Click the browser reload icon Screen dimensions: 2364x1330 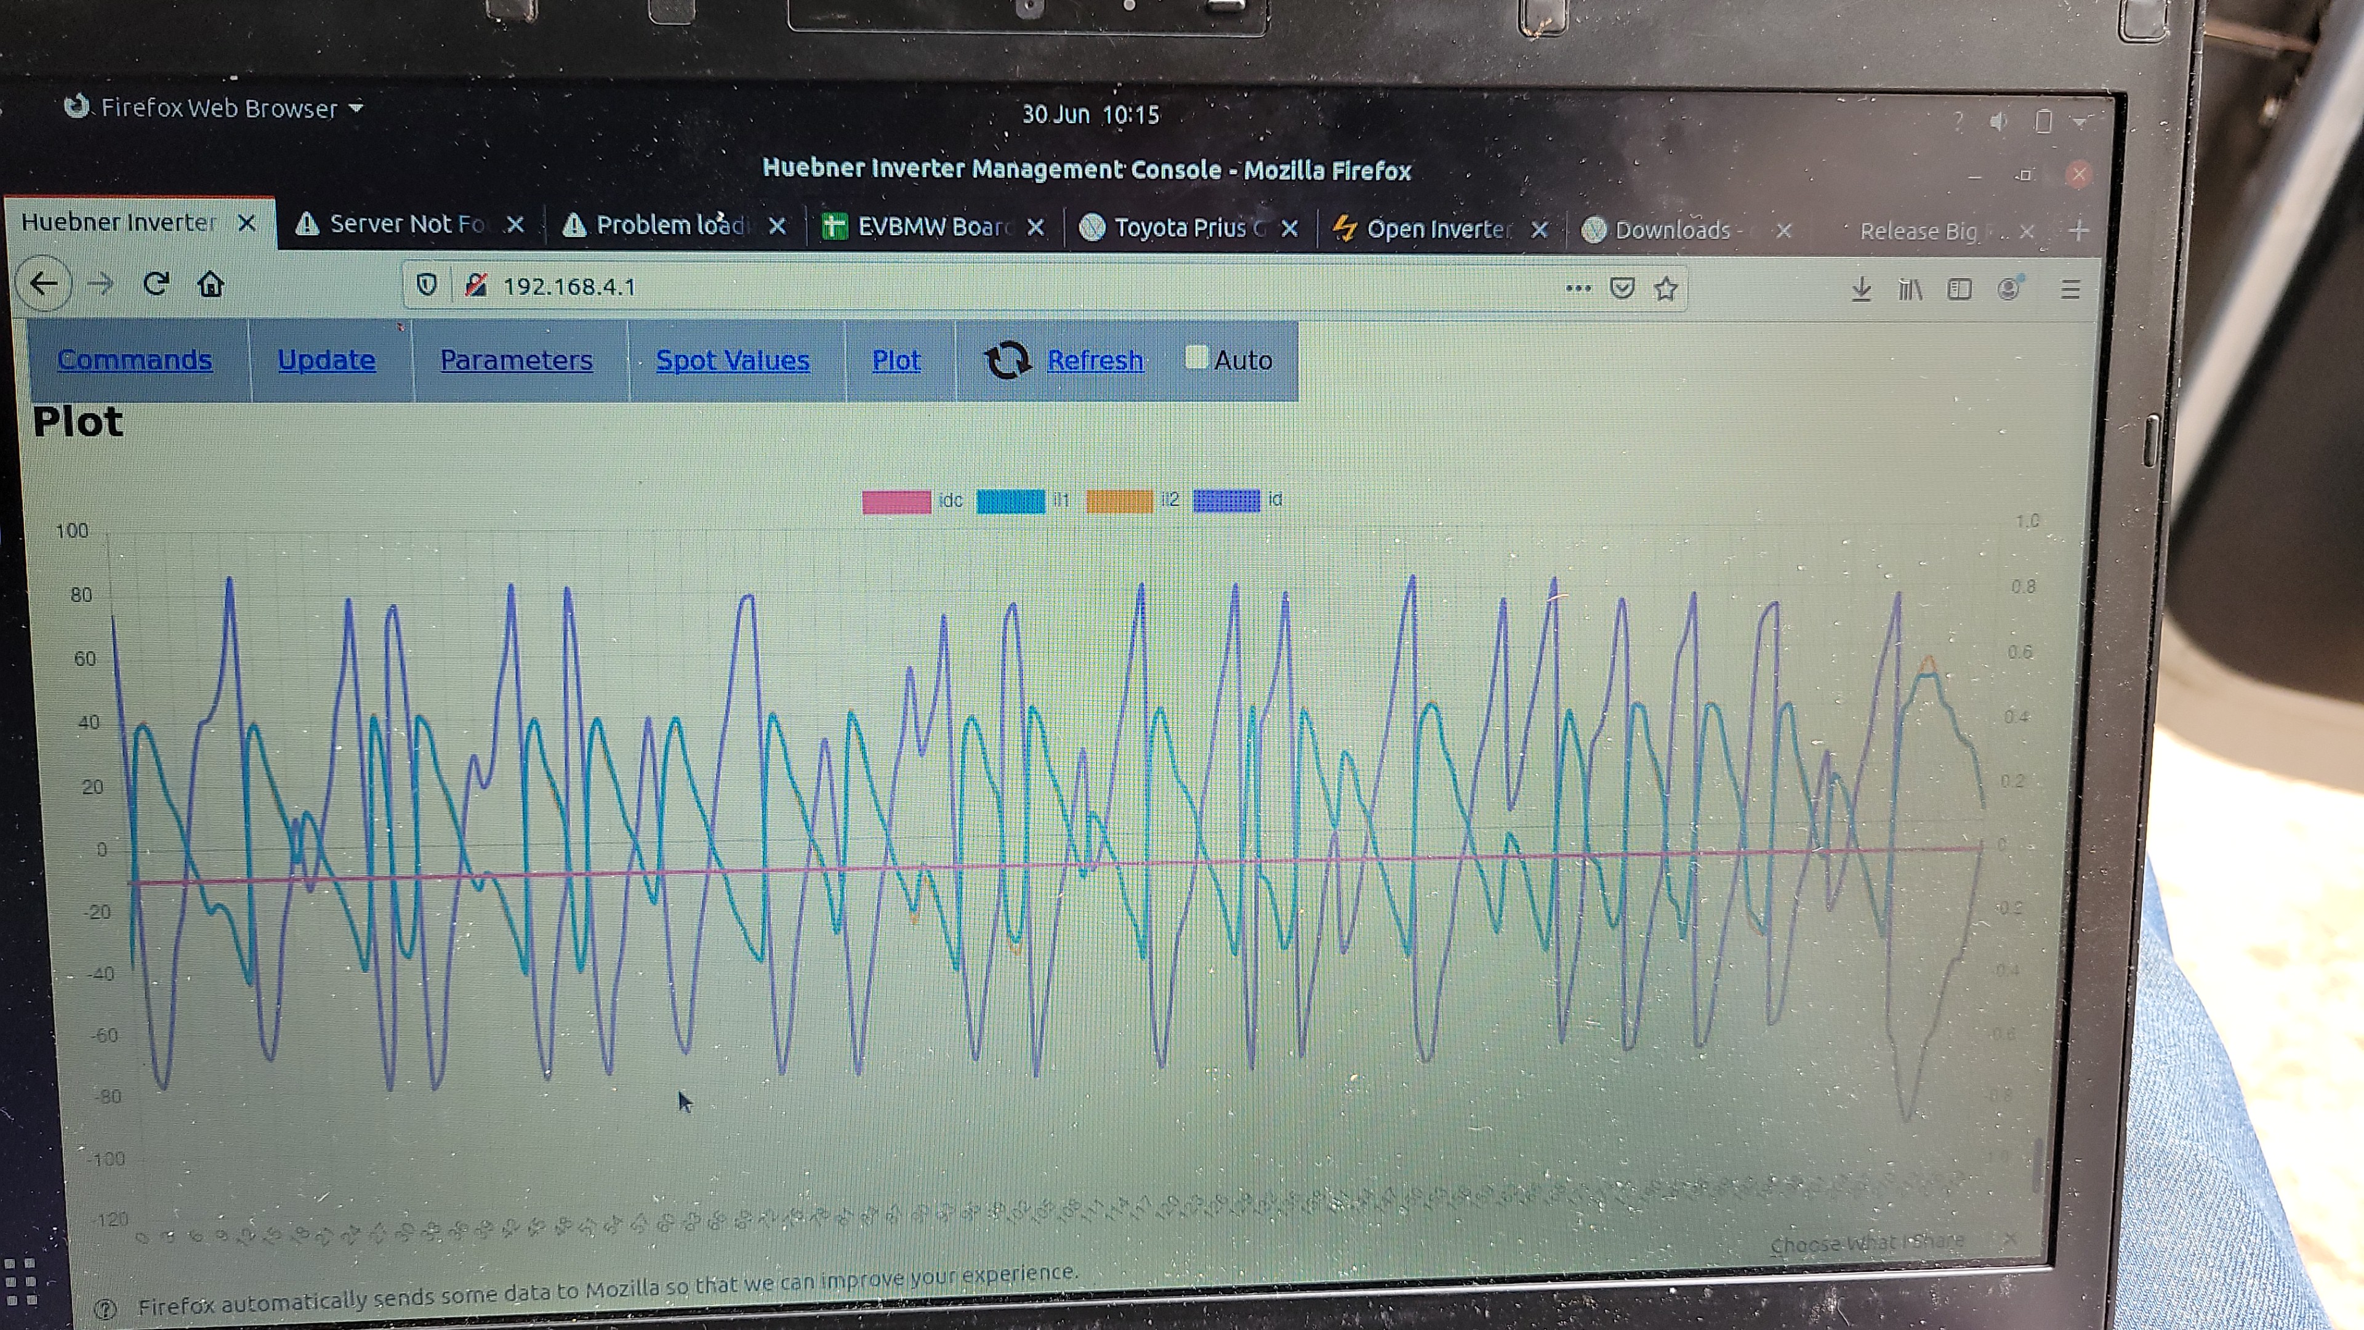(156, 284)
